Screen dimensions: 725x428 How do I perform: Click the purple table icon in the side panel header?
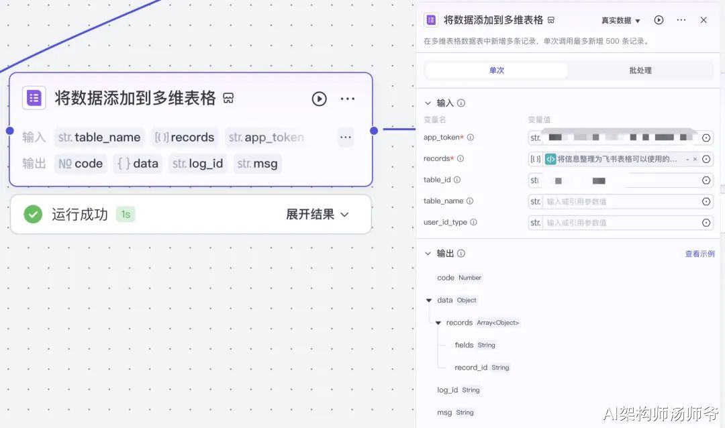coord(431,20)
